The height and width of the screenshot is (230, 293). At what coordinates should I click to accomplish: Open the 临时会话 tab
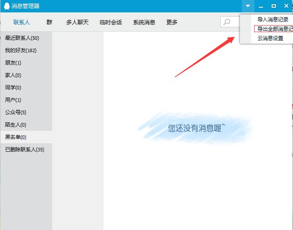click(110, 22)
